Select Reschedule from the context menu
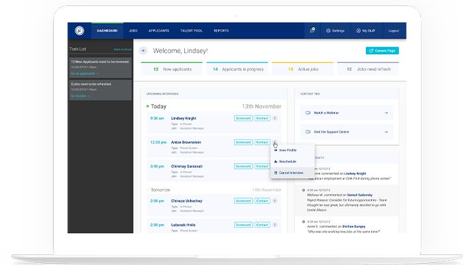Screen dimensions: 464x265 286,161
